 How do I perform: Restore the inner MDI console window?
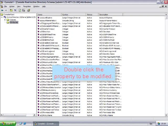163,6
